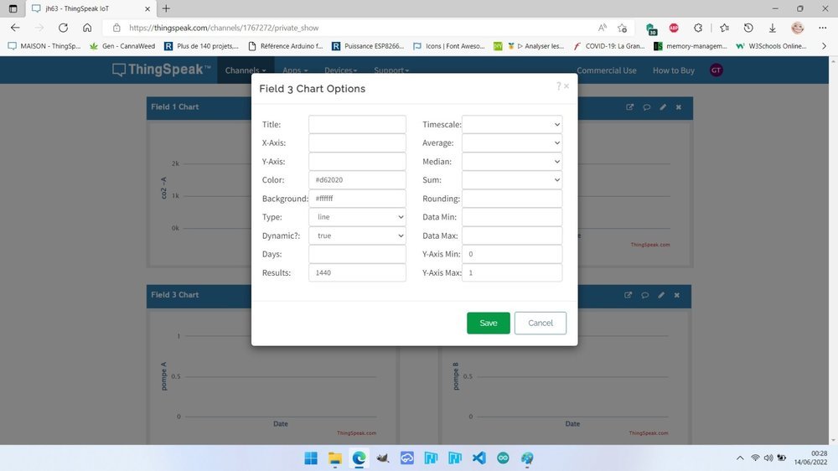Expand the Timescale dropdown
Screen dimensions: 838x471
tap(512, 125)
